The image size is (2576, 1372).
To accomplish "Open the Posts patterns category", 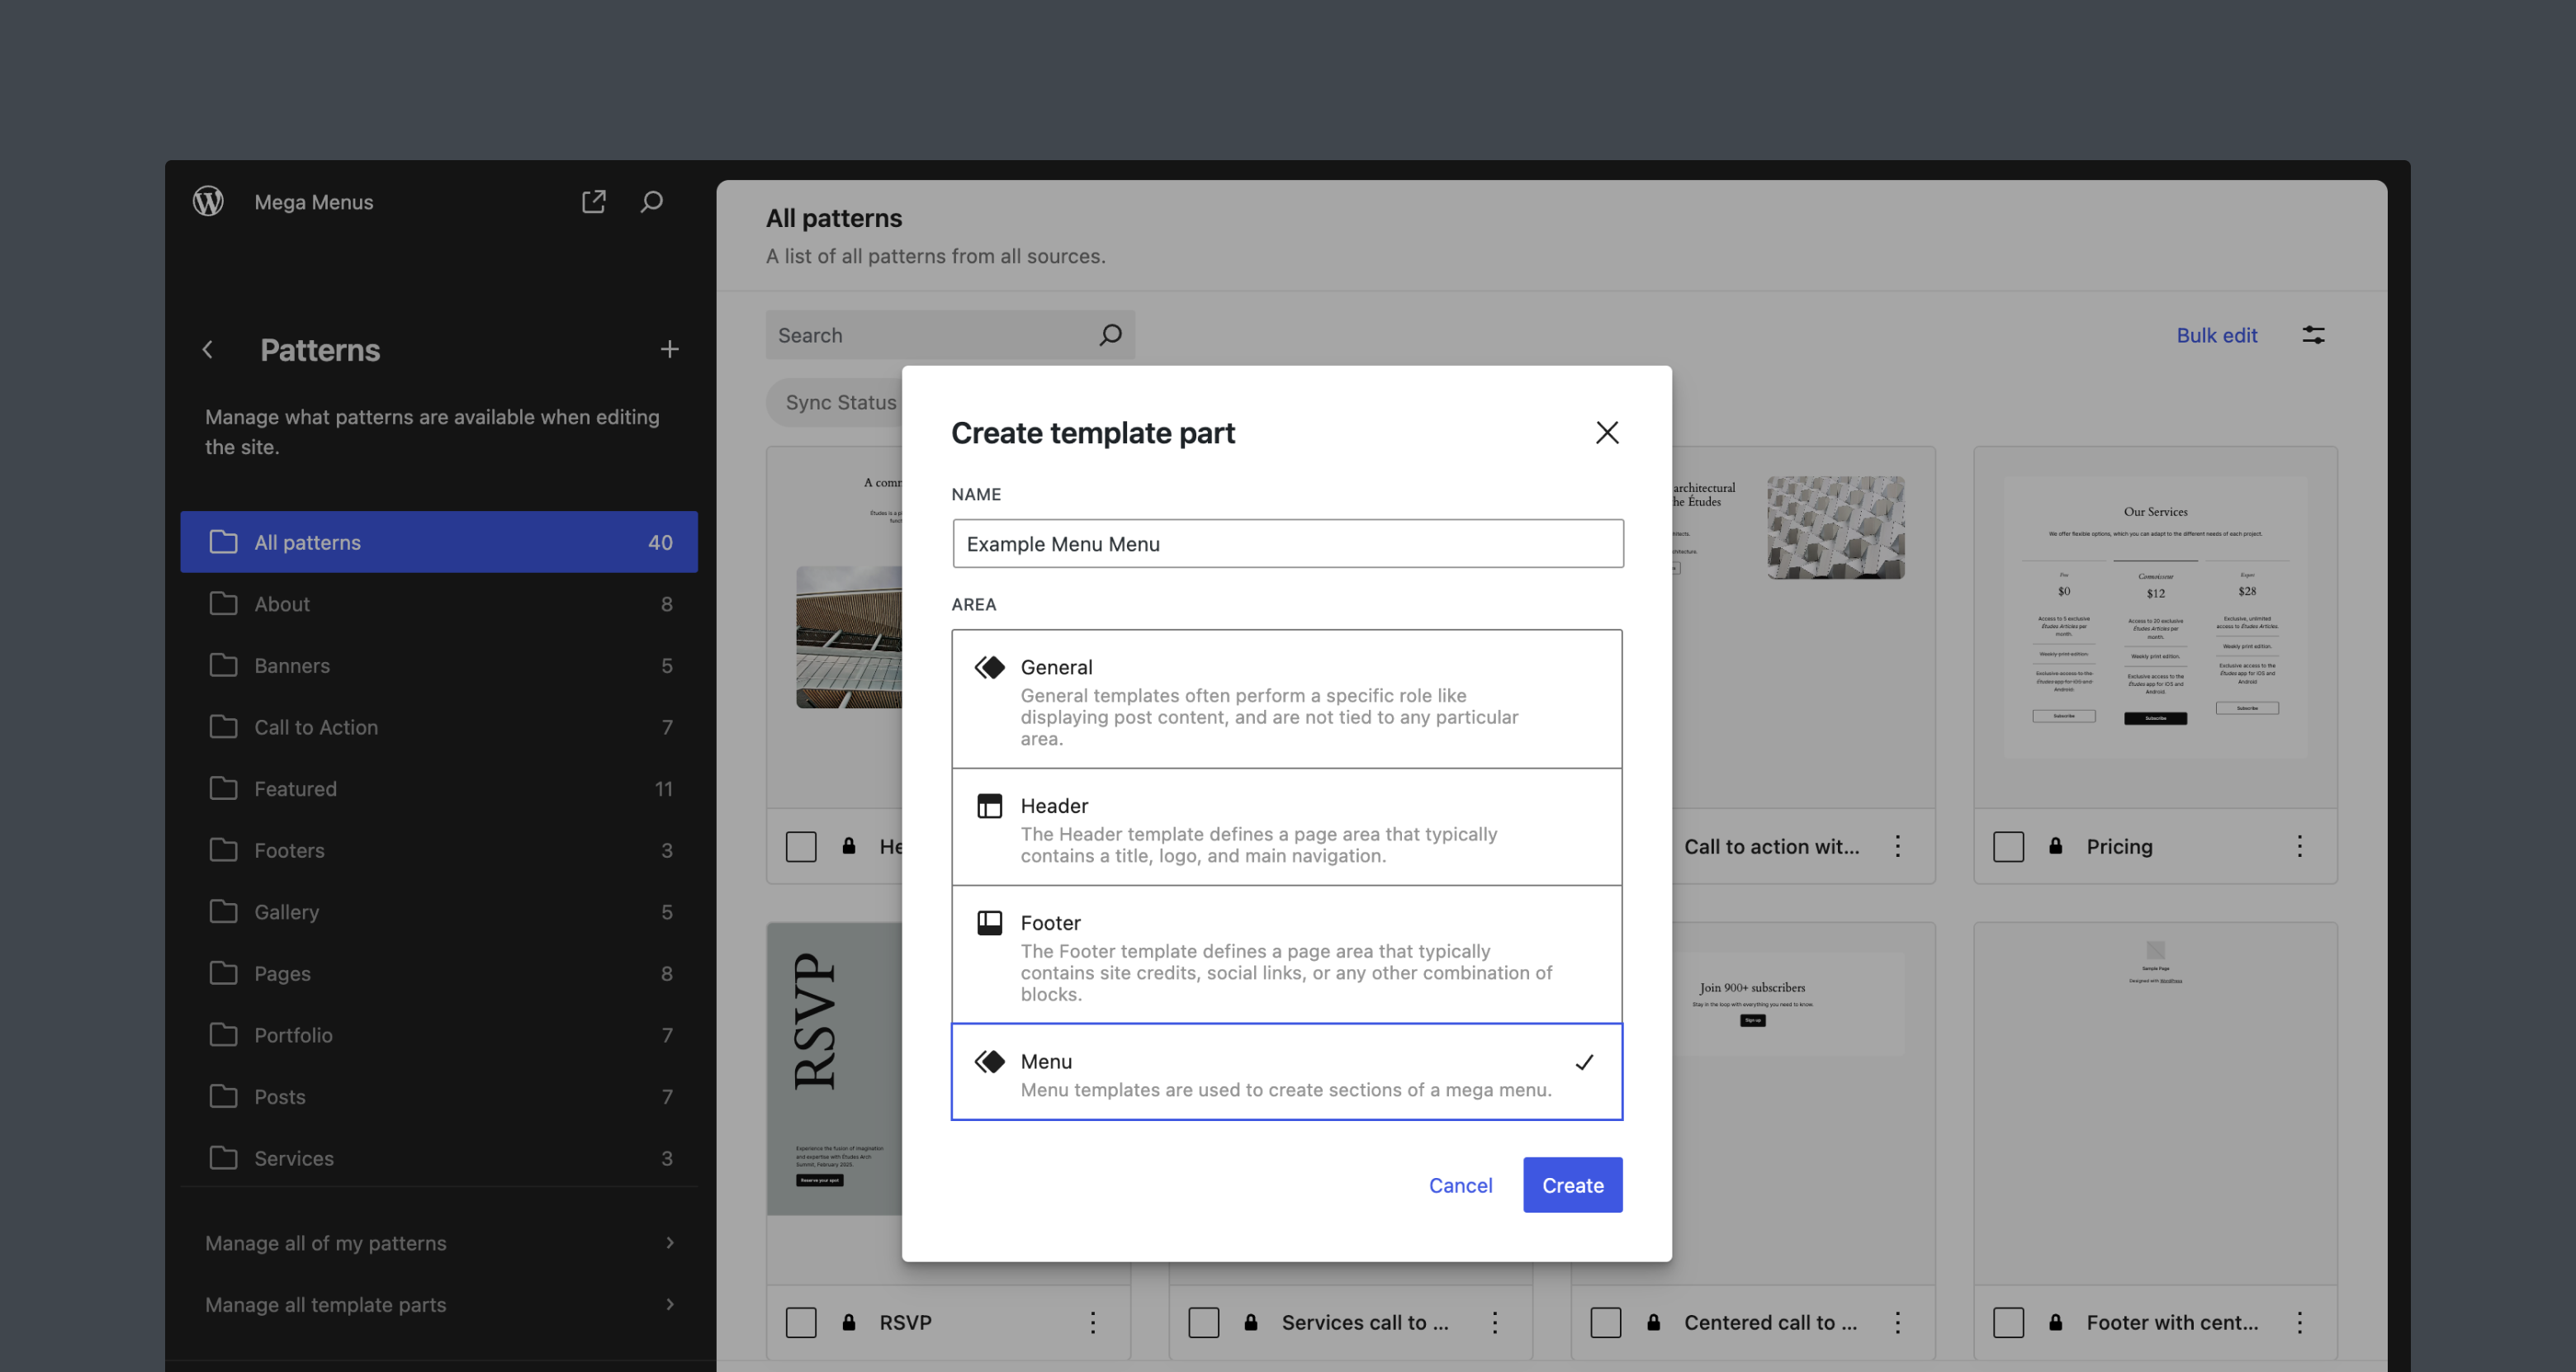I will tap(439, 1097).
